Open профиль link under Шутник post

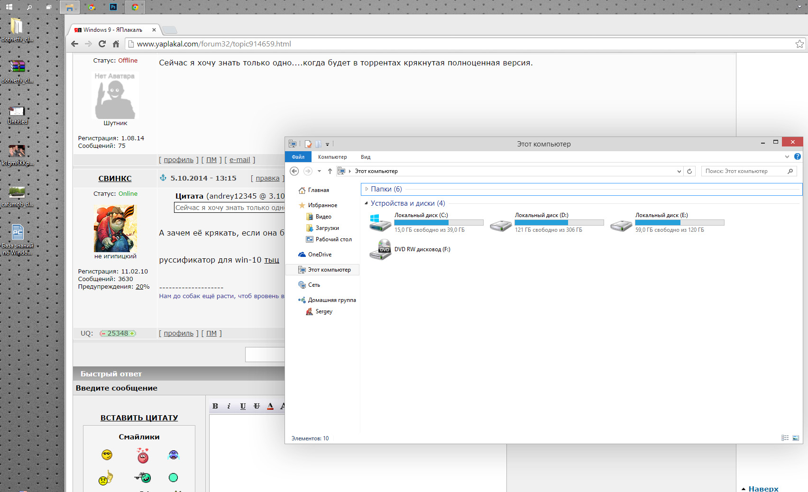tap(179, 160)
